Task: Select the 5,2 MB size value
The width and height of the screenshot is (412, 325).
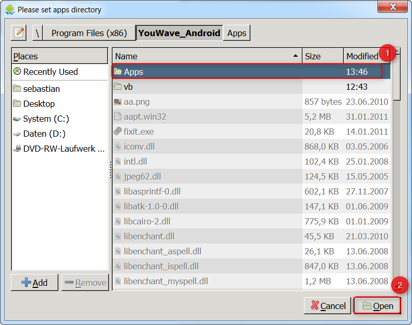Action: [x=318, y=117]
